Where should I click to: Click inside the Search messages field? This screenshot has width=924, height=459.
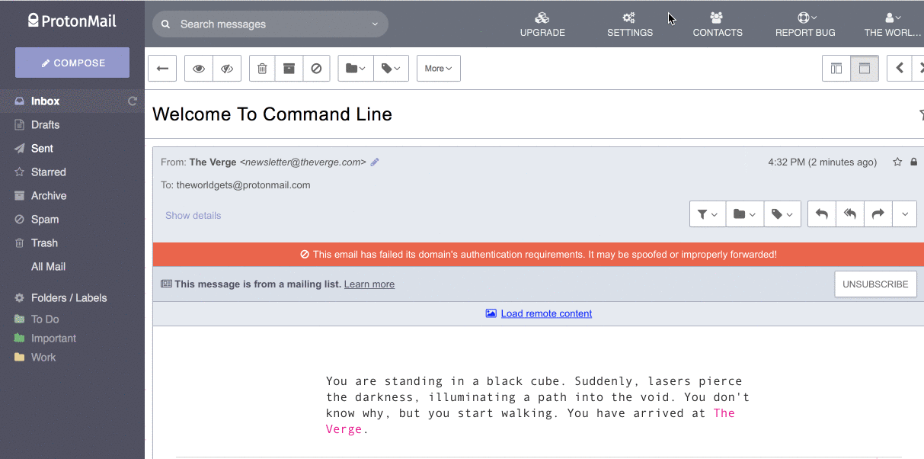(259, 24)
